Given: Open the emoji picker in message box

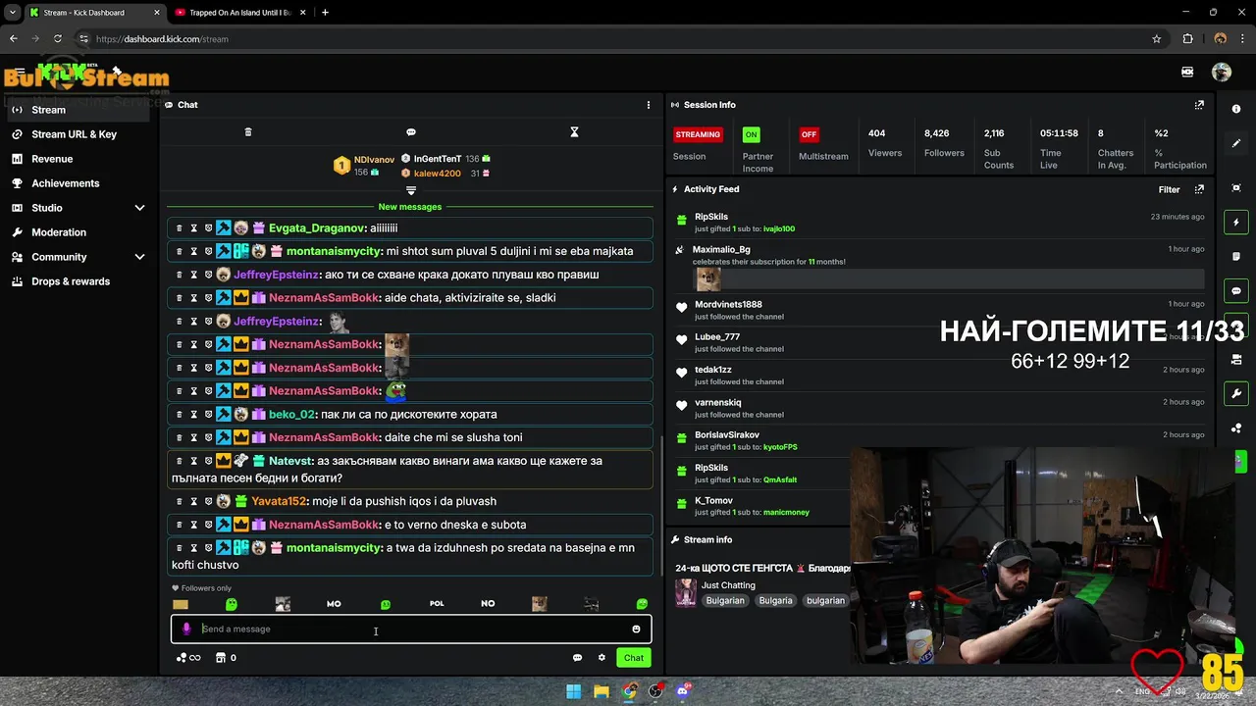Looking at the screenshot, I should pyautogui.click(x=636, y=630).
